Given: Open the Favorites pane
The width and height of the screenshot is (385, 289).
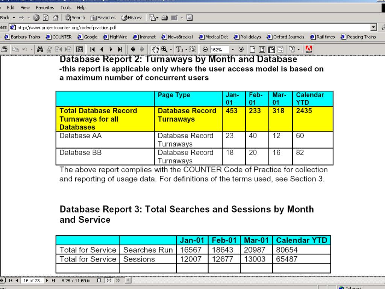Looking at the screenshot, I should [x=103, y=17].
